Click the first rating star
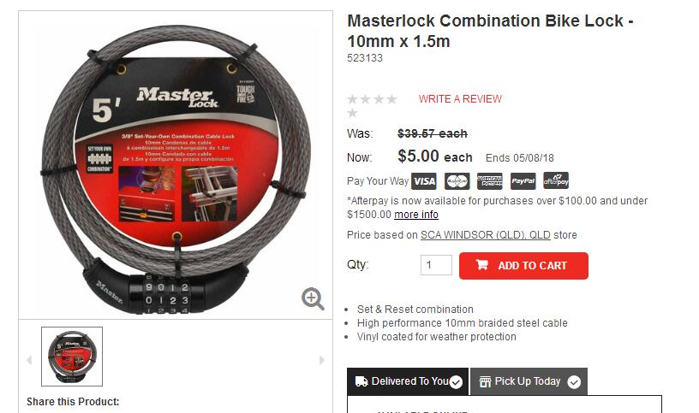 pos(353,99)
